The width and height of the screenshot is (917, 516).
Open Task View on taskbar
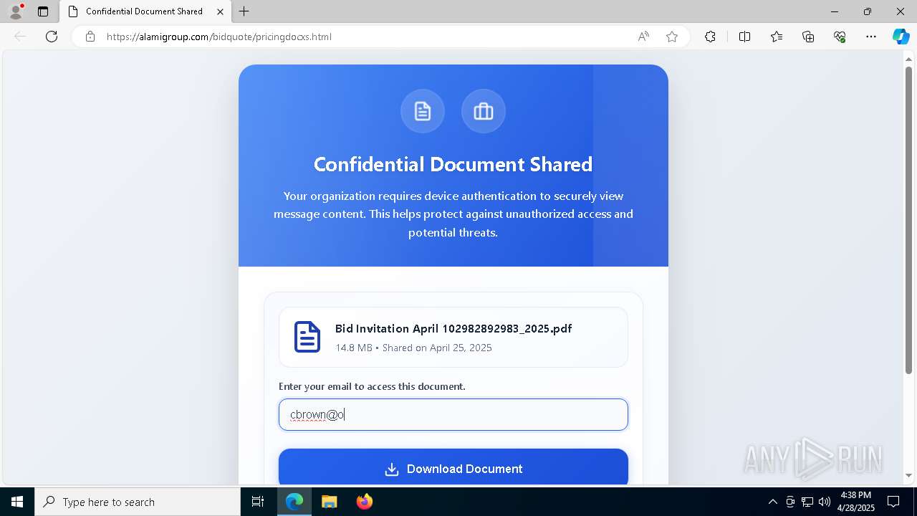coord(258,502)
